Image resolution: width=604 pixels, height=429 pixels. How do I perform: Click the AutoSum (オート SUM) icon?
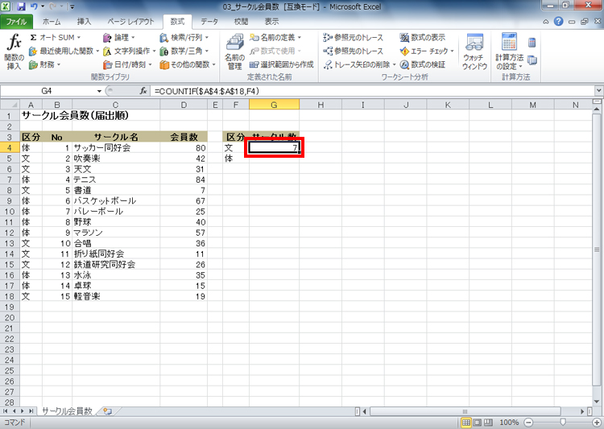[34, 37]
